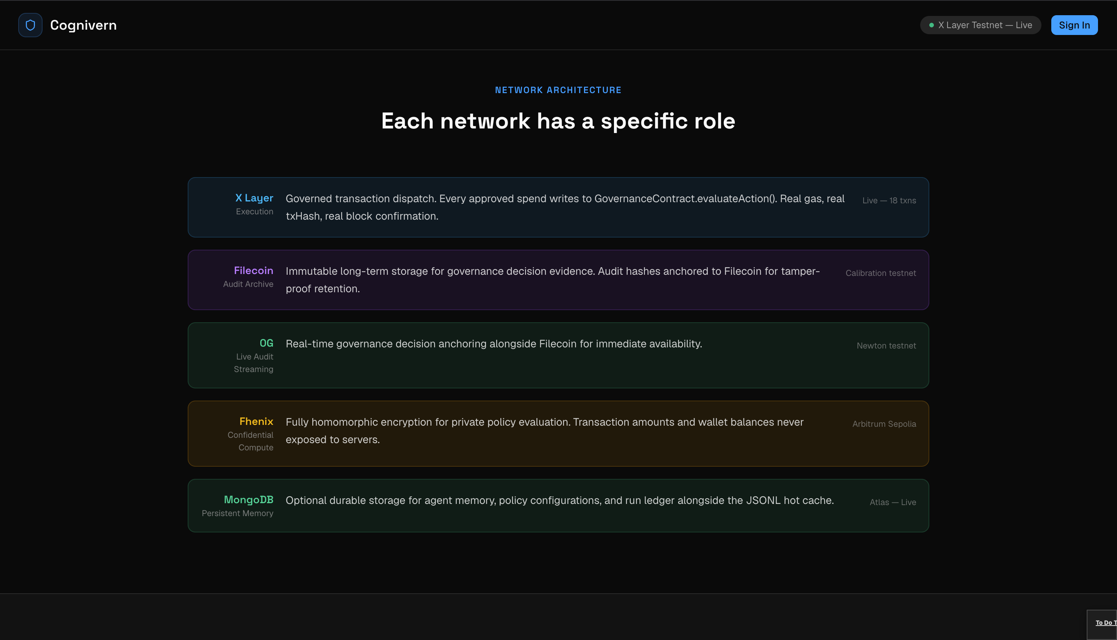Screen dimensions: 1117x640
Task: Click the Immutable long-term storage description
Action: (552, 280)
